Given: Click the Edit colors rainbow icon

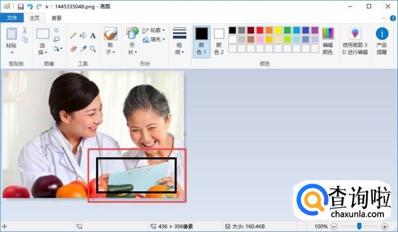Looking at the screenshot, I should [x=328, y=33].
